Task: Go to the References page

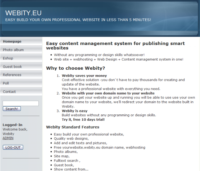Action: (x=21, y=75)
